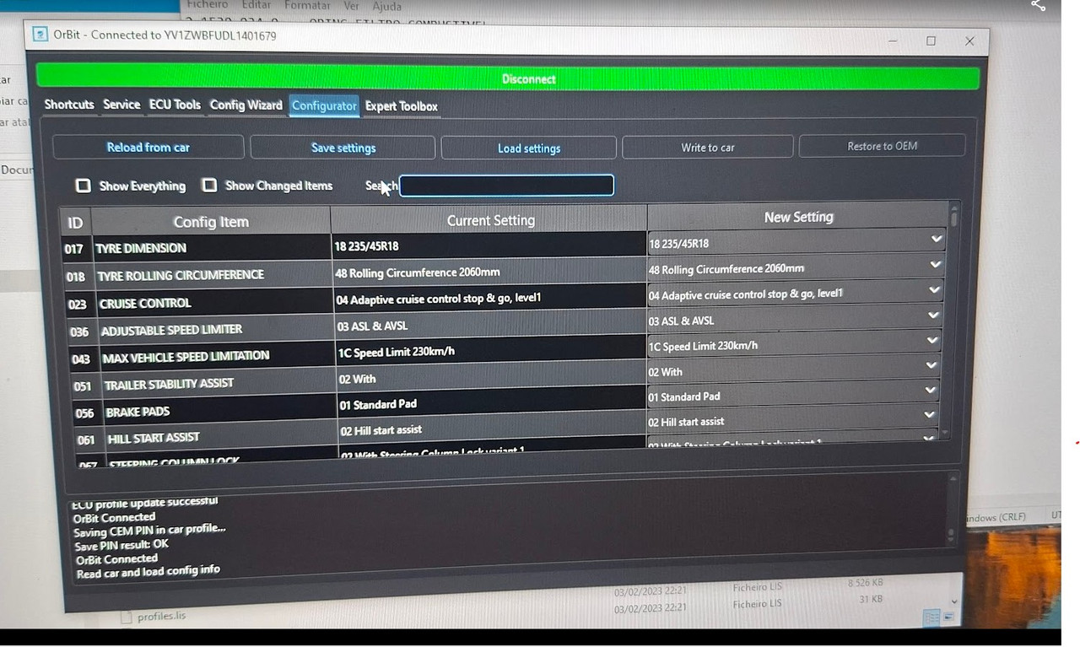
Task: Select the Configurator tab
Action: (x=324, y=105)
